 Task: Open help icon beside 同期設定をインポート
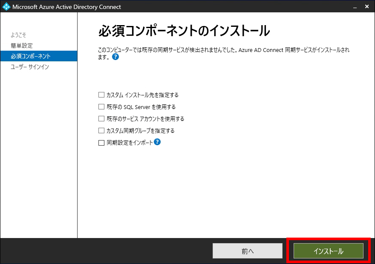[157, 142]
